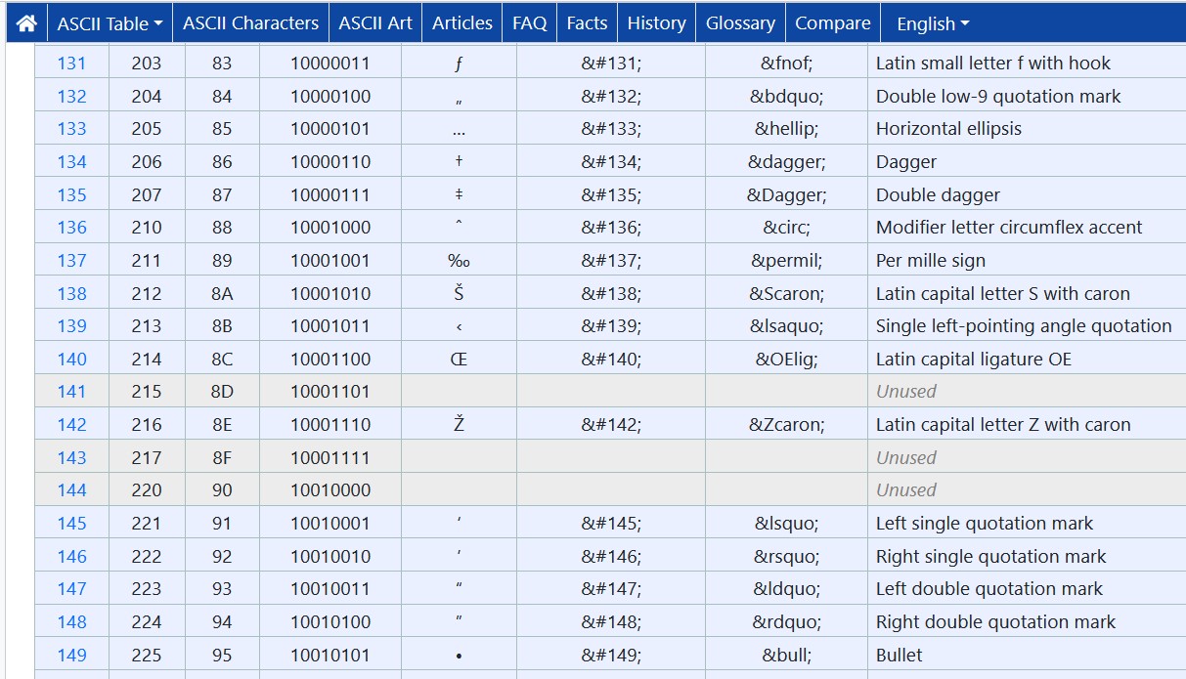Open the Glossary page

tap(741, 22)
